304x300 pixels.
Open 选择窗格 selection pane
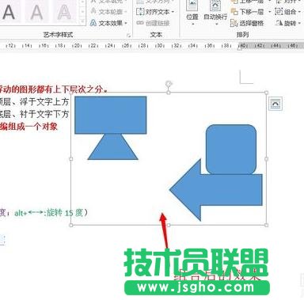pos(247,23)
